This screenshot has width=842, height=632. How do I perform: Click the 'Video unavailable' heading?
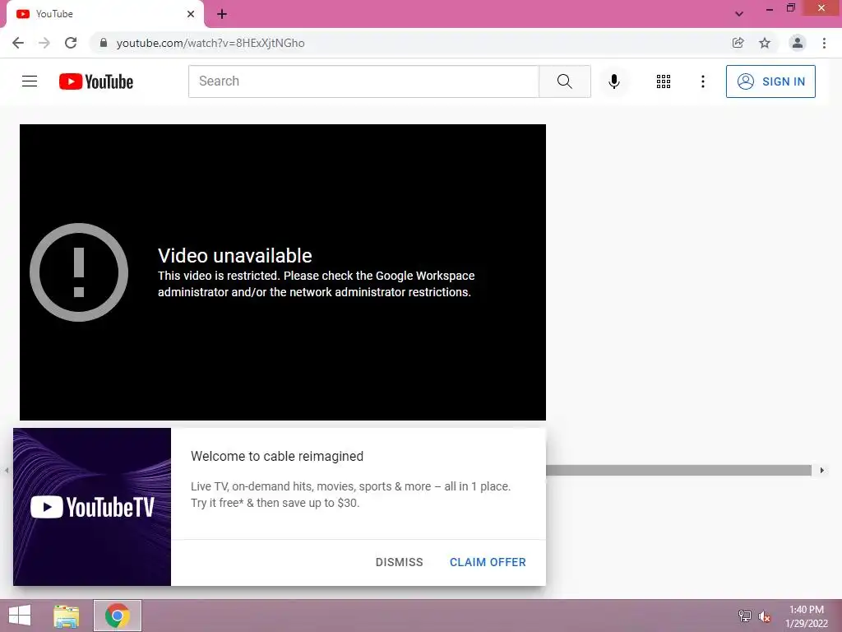click(234, 256)
